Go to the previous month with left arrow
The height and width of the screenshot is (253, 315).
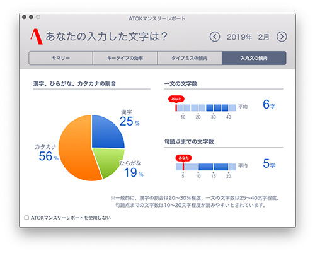click(x=215, y=37)
